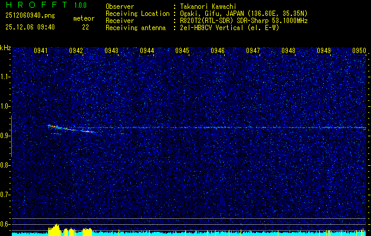371x236 pixels.
Task: Click the HROFFT title text
Action: [34, 5]
